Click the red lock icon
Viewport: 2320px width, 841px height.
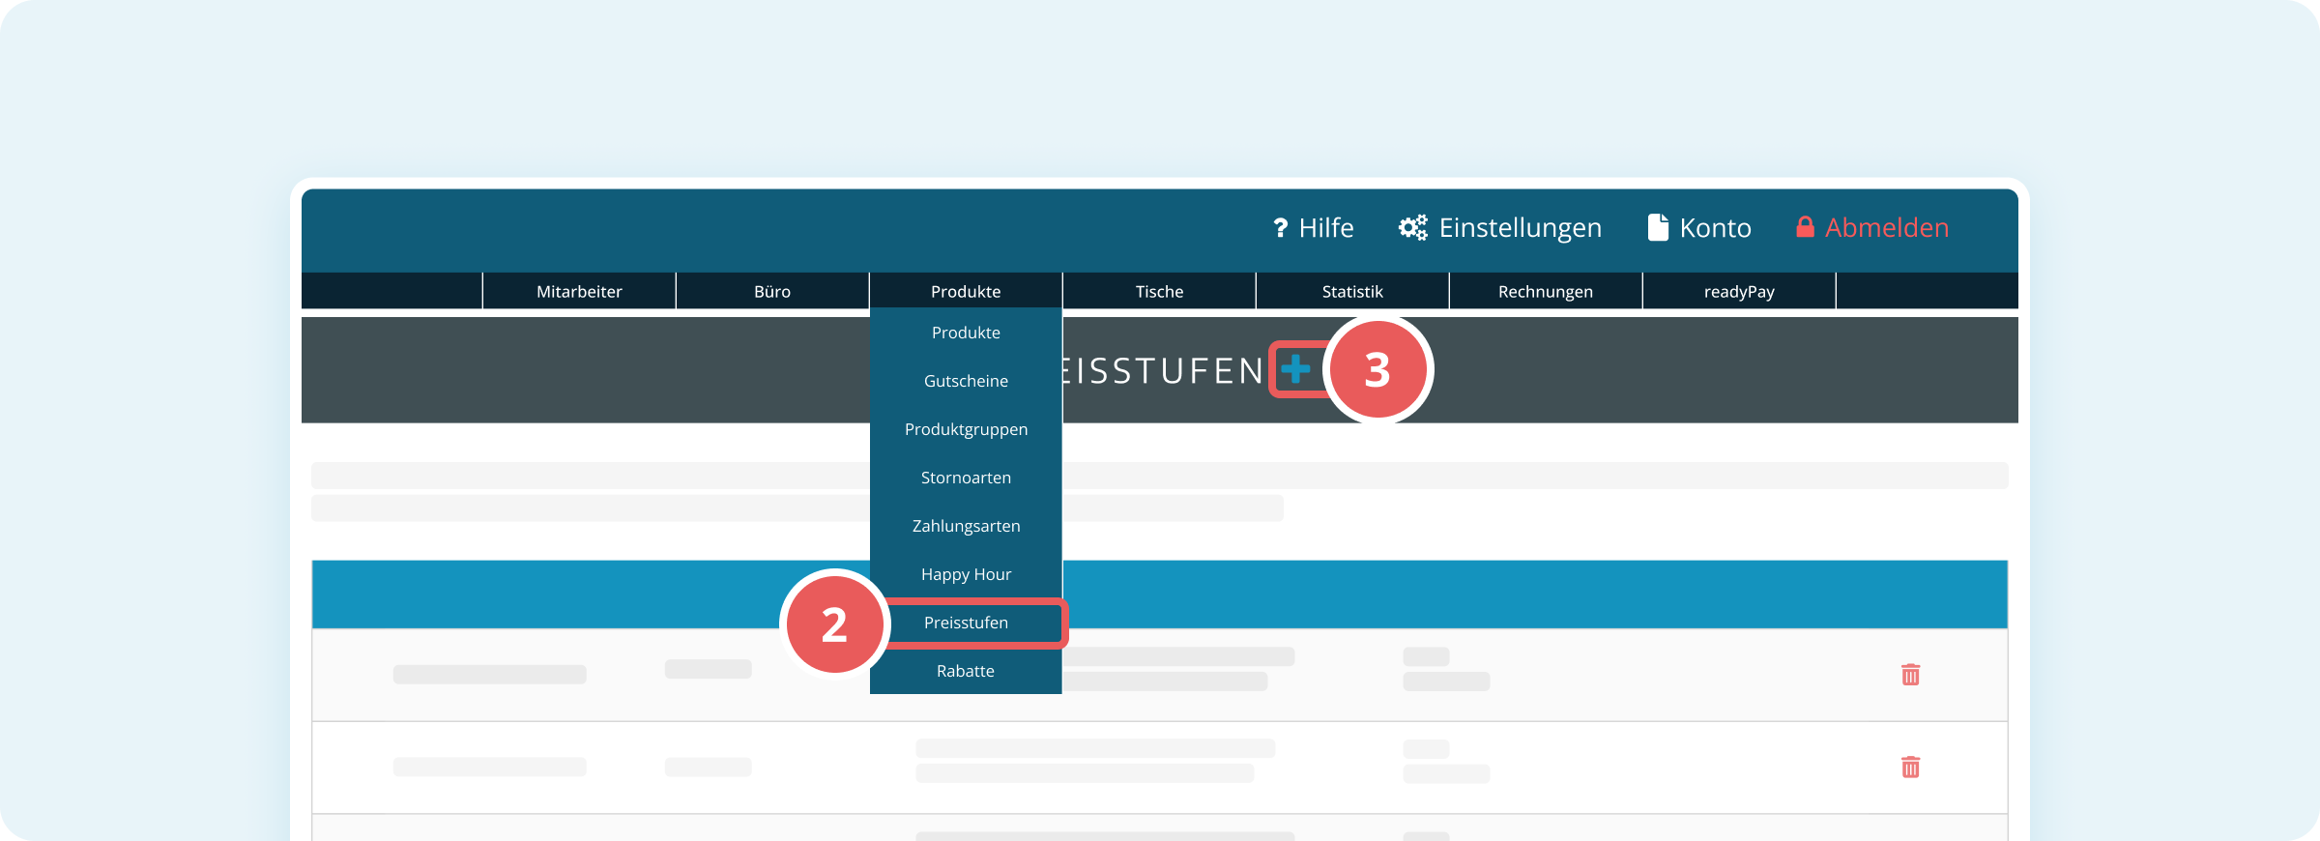pyautogui.click(x=1805, y=227)
